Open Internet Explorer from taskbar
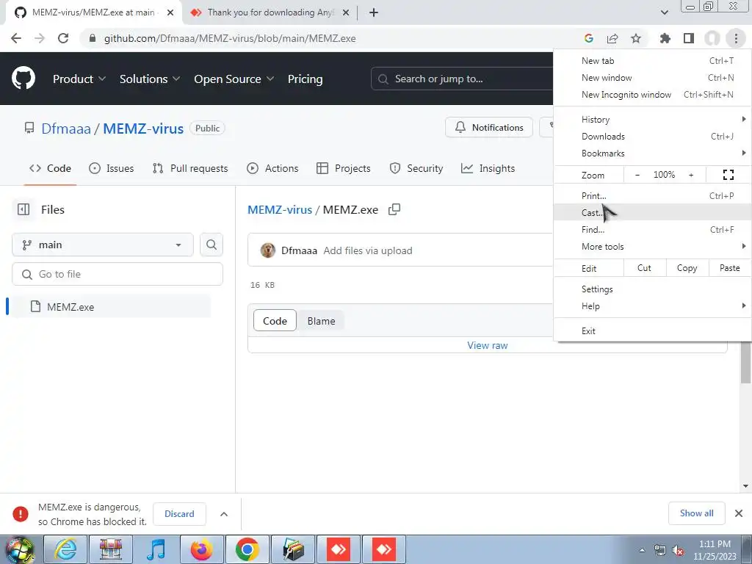This screenshot has width=752, height=564. click(65, 549)
